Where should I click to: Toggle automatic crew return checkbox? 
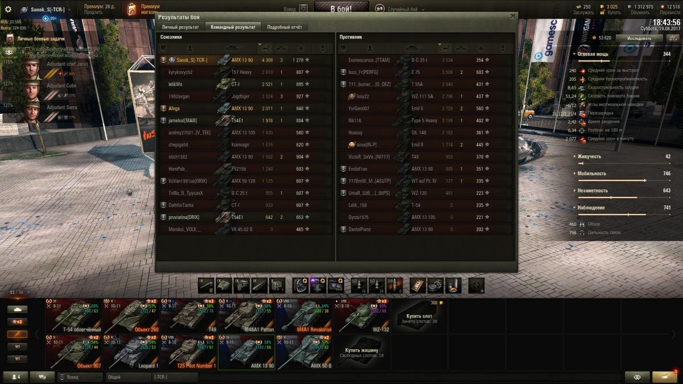[x=27, y=55]
